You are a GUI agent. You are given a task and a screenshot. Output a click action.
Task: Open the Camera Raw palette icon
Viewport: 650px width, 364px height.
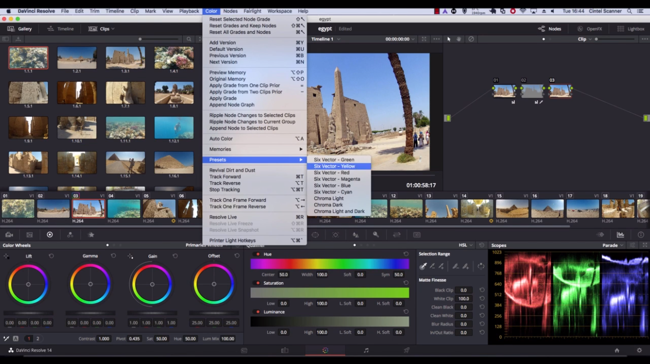coord(9,235)
